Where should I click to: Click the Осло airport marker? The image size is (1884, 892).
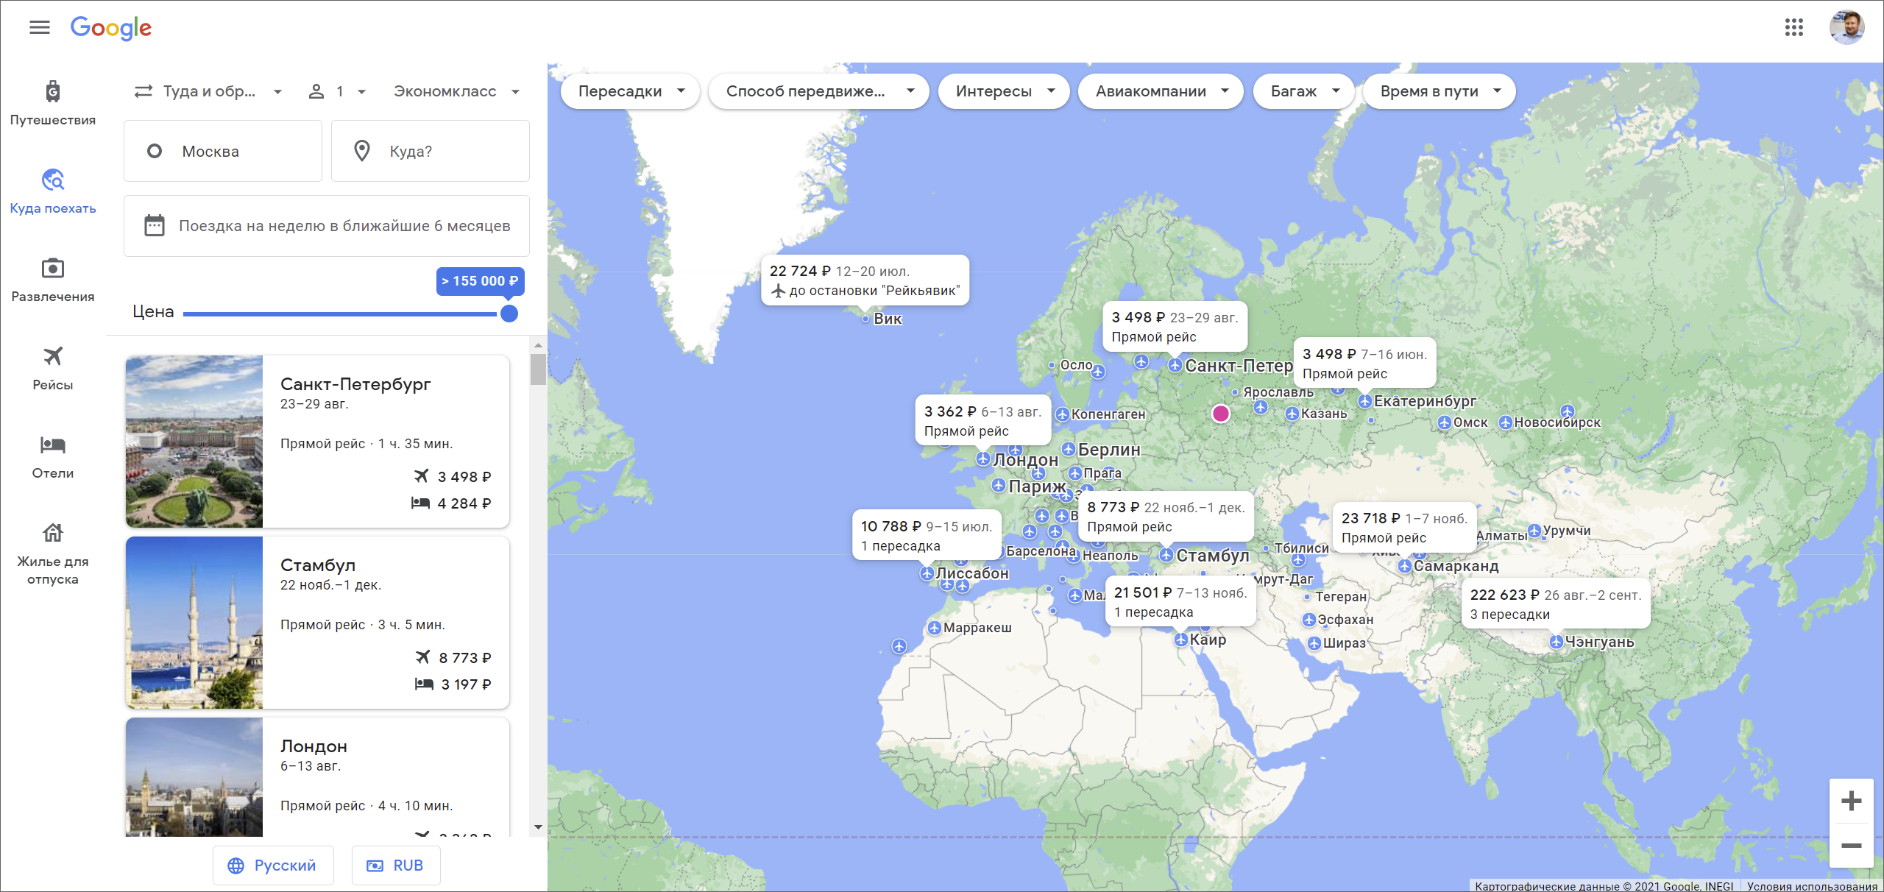[1052, 365]
